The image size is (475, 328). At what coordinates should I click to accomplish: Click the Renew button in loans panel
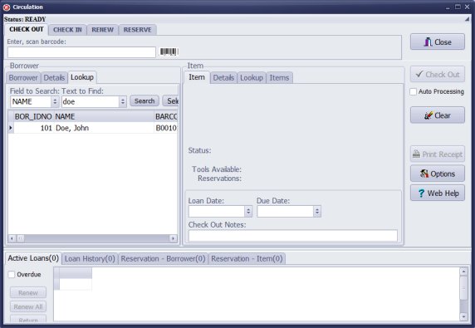tap(28, 292)
